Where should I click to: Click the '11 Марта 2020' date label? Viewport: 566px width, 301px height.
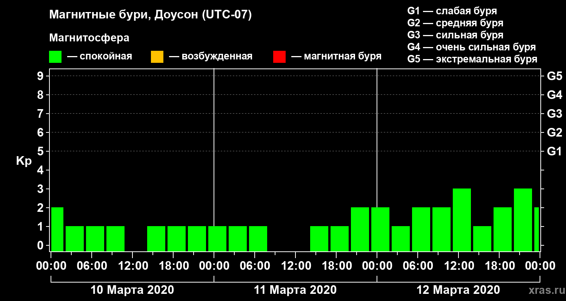pos(295,290)
